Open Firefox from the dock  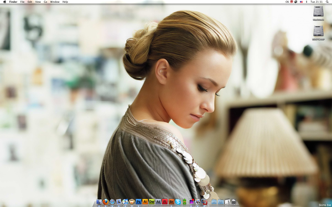click(106, 201)
